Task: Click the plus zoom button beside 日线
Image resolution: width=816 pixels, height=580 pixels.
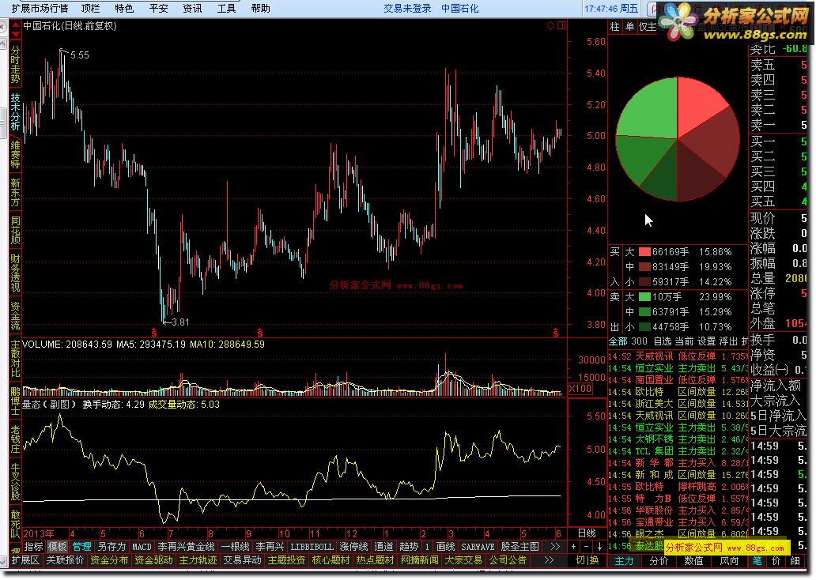Action: (573, 547)
